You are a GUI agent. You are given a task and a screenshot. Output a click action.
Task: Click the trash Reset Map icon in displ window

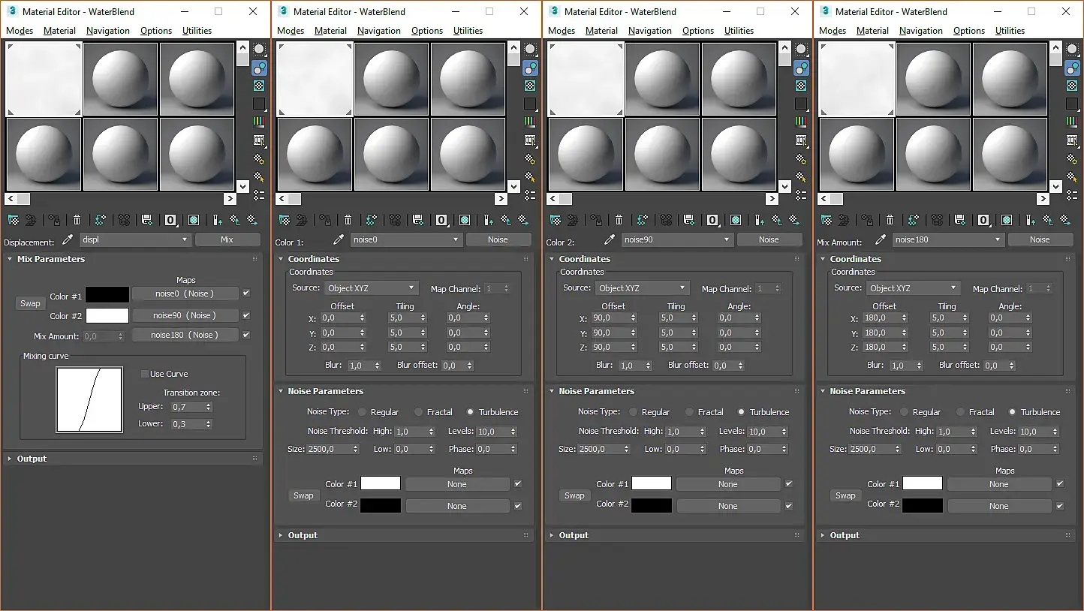77,220
